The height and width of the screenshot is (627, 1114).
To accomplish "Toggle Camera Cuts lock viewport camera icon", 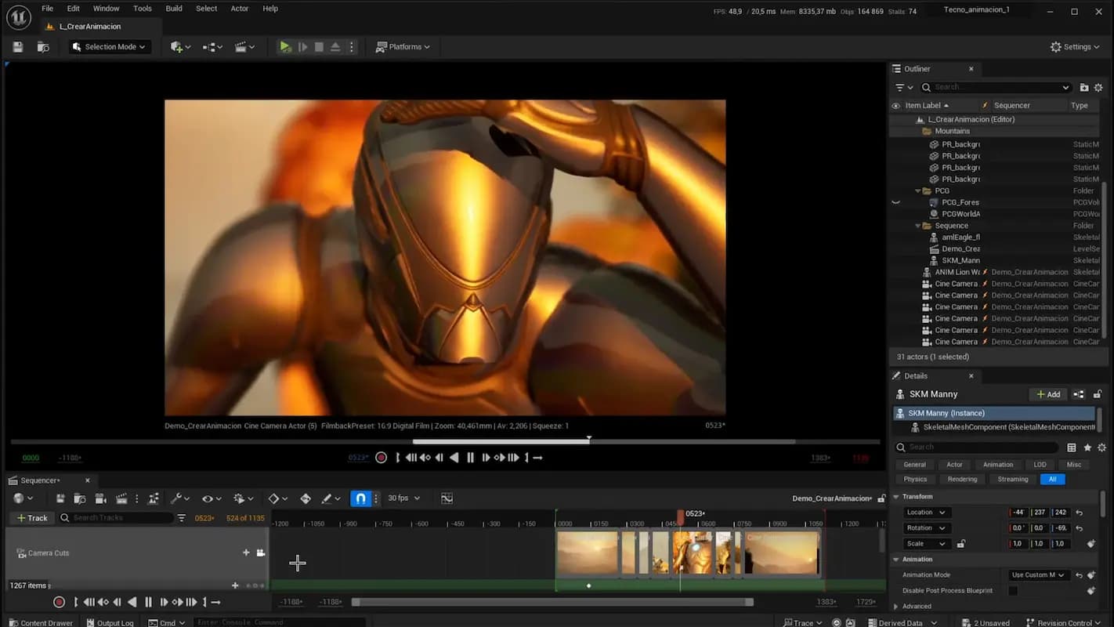I will click(261, 553).
